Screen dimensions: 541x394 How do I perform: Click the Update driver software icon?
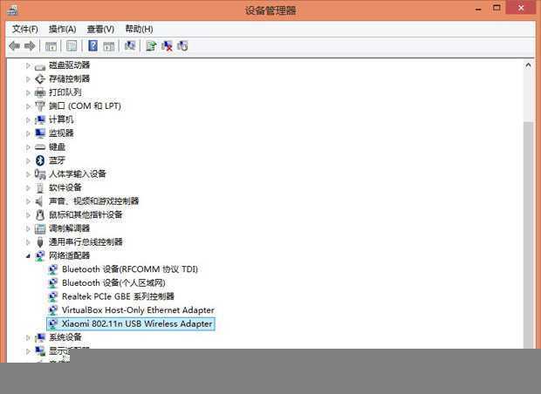151,46
